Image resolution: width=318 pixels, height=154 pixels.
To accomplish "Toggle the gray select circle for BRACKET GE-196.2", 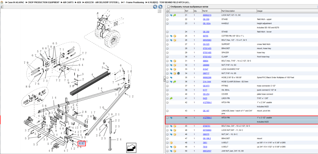I will coord(168,138).
